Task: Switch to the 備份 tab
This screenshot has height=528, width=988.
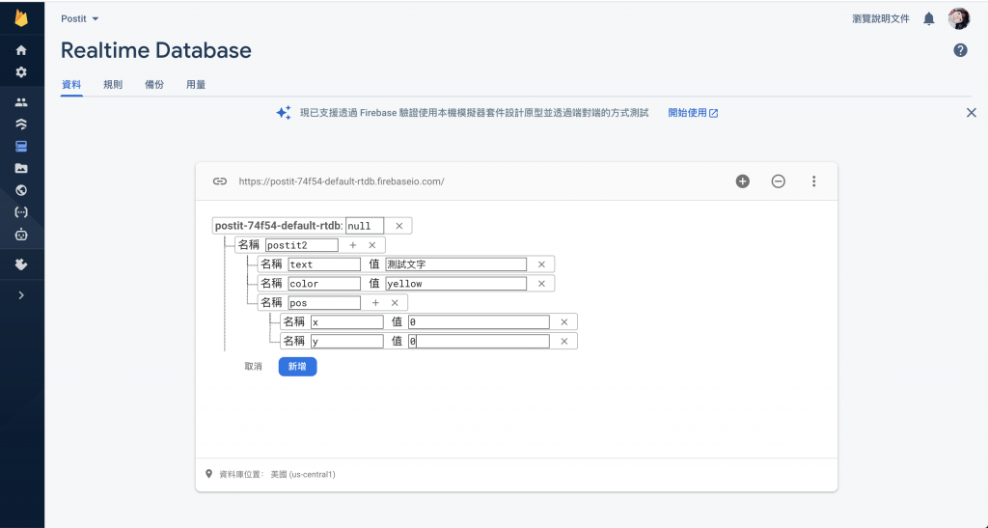Action: 154,84
